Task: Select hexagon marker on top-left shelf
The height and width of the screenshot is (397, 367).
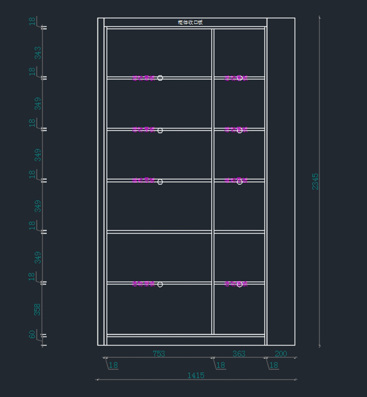Action: pyautogui.click(x=160, y=78)
